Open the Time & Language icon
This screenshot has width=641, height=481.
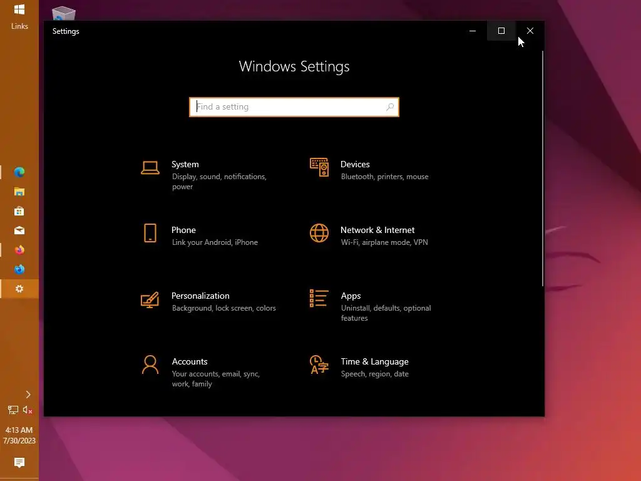[319, 365]
